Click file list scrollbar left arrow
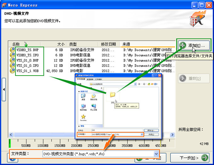 (x=11, y=135)
